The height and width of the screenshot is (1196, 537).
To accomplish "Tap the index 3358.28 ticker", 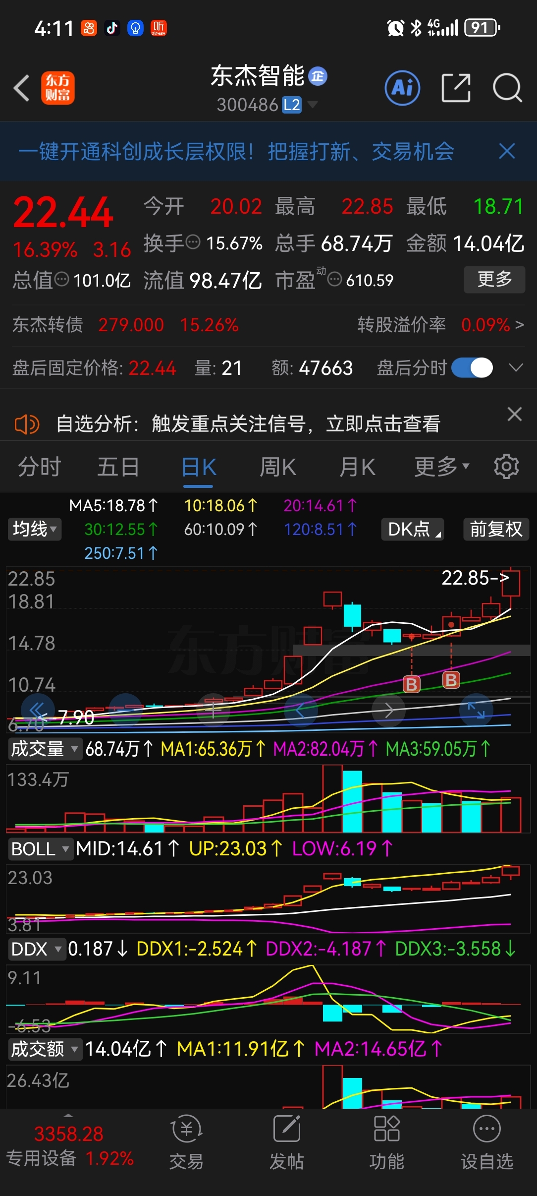I will coord(69,1134).
